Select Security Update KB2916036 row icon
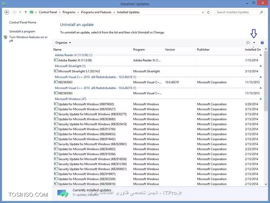The height and width of the screenshot is (203, 270). coord(56,159)
